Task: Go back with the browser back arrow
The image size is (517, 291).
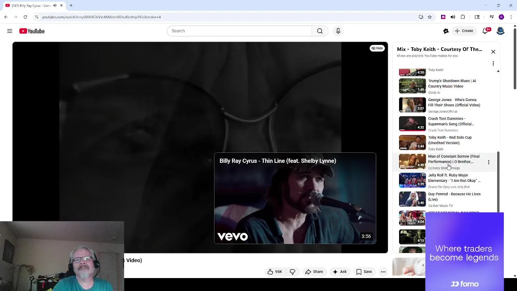Action: tap(6, 17)
